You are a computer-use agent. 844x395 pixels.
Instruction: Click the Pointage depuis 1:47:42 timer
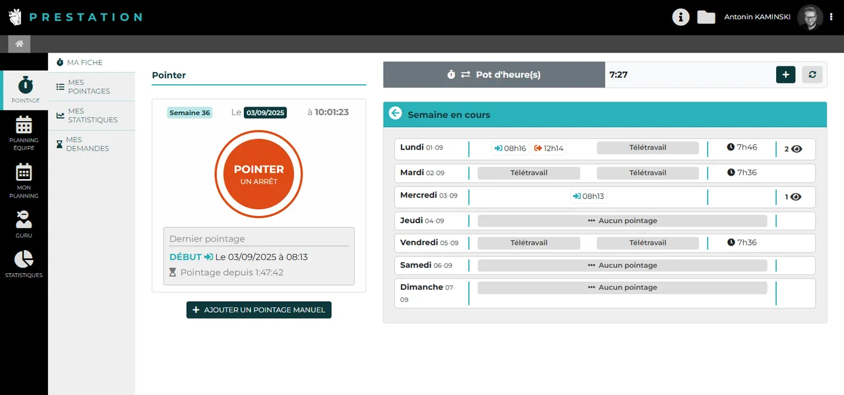click(227, 273)
